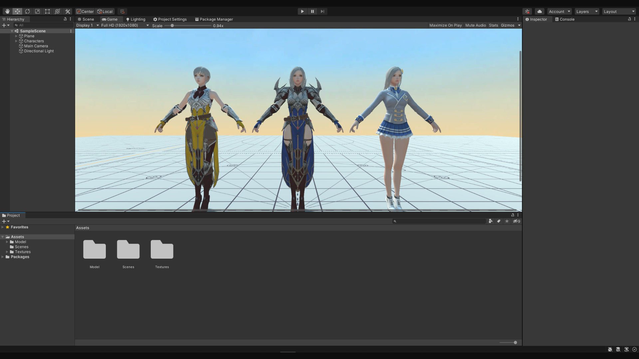
Task: Toggle Maximize On Play
Action: [x=445, y=25]
